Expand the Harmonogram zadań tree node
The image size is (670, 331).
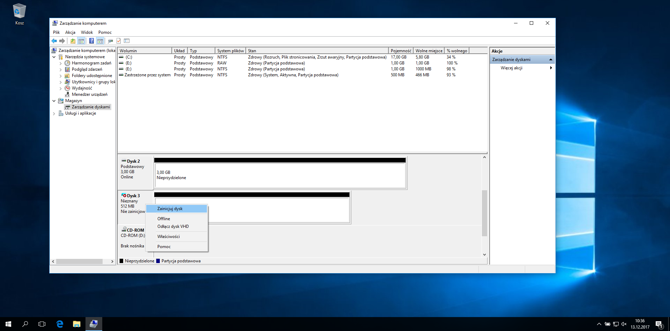60,63
